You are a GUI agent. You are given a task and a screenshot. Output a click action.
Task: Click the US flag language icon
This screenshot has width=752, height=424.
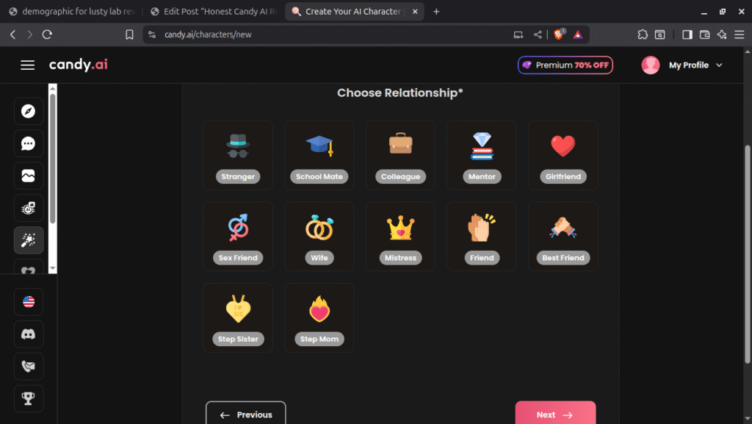point(29,302)
